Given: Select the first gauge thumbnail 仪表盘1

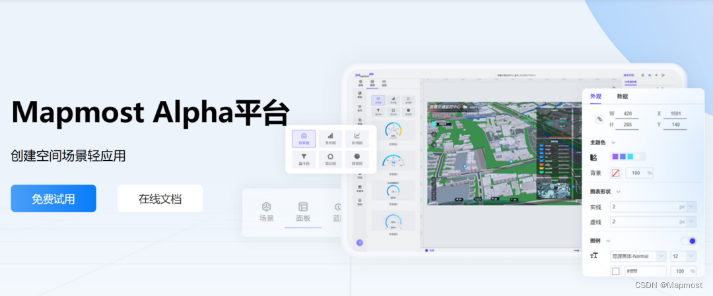Looking at the screenshot, I should click(393, 131).
